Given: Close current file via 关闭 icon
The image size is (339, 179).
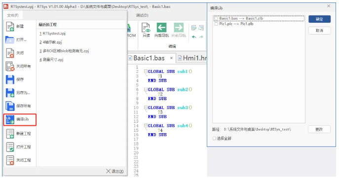Looking at the screenshot, I should (10, 53).
